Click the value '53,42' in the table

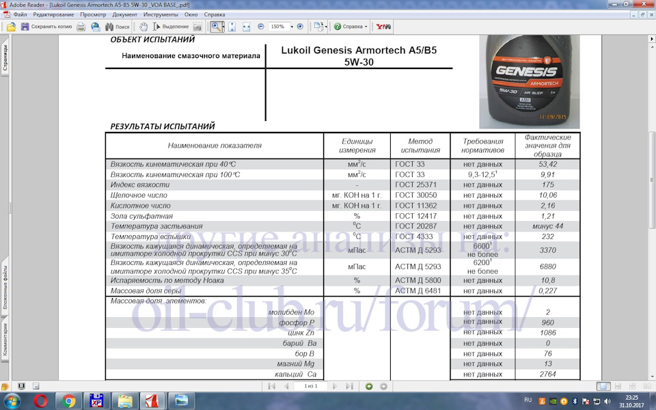coord(547,164)
